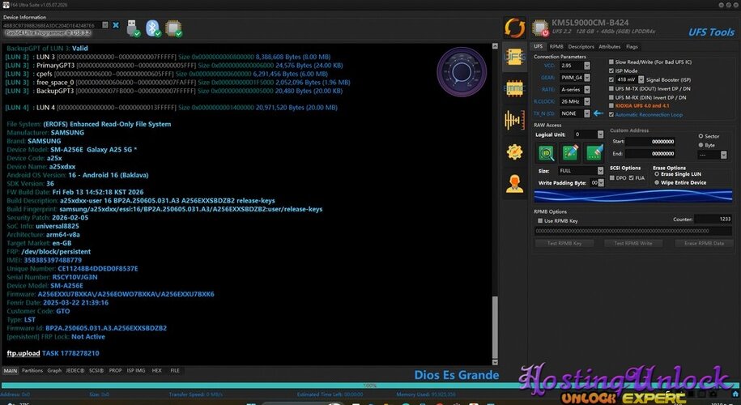Click the Bluetooth connection status icon
The width and height of the screenshot is (741, 405).
coord(153,28)
